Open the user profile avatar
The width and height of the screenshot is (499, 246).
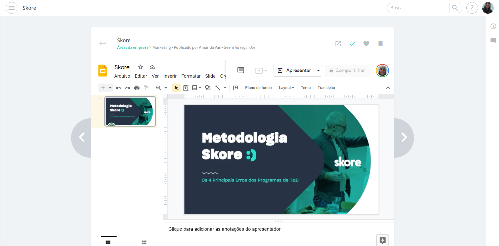coord(488,8)
